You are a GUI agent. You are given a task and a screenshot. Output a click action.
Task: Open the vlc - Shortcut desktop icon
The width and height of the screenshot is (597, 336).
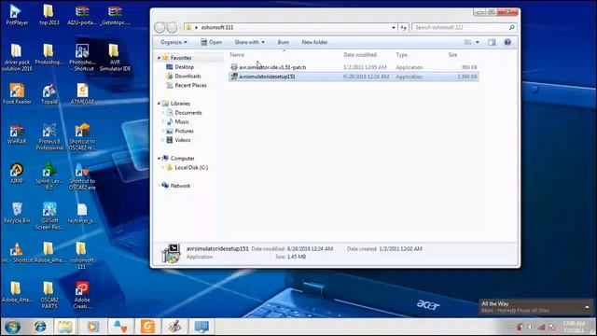pos(17,253)
